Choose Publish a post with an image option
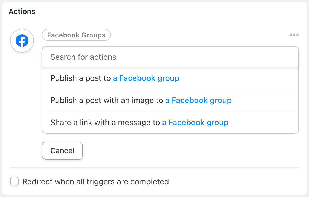The width and height of the screenshot is (309, 197). coord(170,100)
